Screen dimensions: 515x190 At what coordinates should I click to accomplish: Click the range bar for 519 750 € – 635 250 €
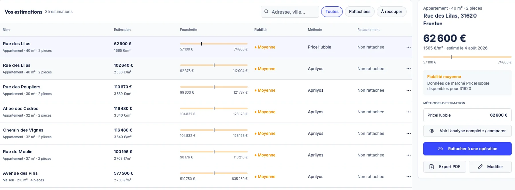(214, 173)
